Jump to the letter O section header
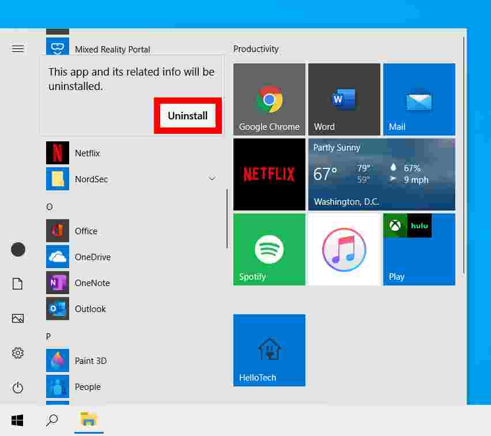Viewport: 491px width, 436px height. [50, 207]
